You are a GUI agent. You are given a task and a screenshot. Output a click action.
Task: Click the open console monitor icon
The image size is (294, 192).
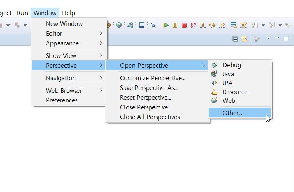[x=142, y=25]
